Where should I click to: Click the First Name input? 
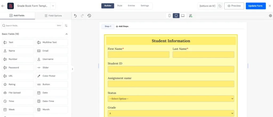138,54
